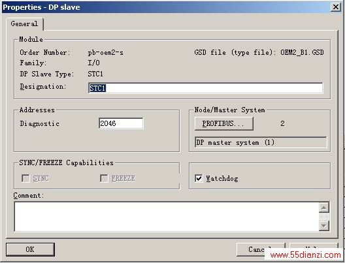345x263 pixels.
Task: Click the Watchdog label text
Action: 222,178
